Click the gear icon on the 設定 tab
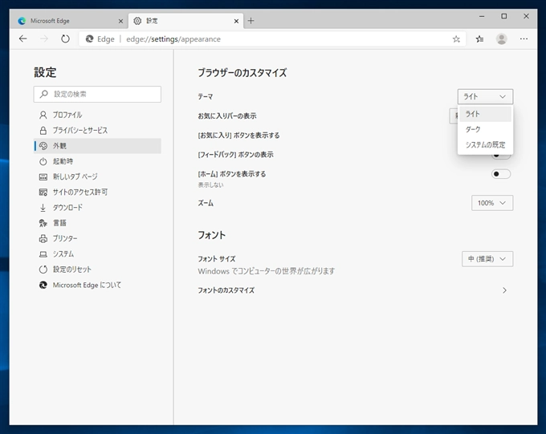The image size is (546, 434). (137, 21)
